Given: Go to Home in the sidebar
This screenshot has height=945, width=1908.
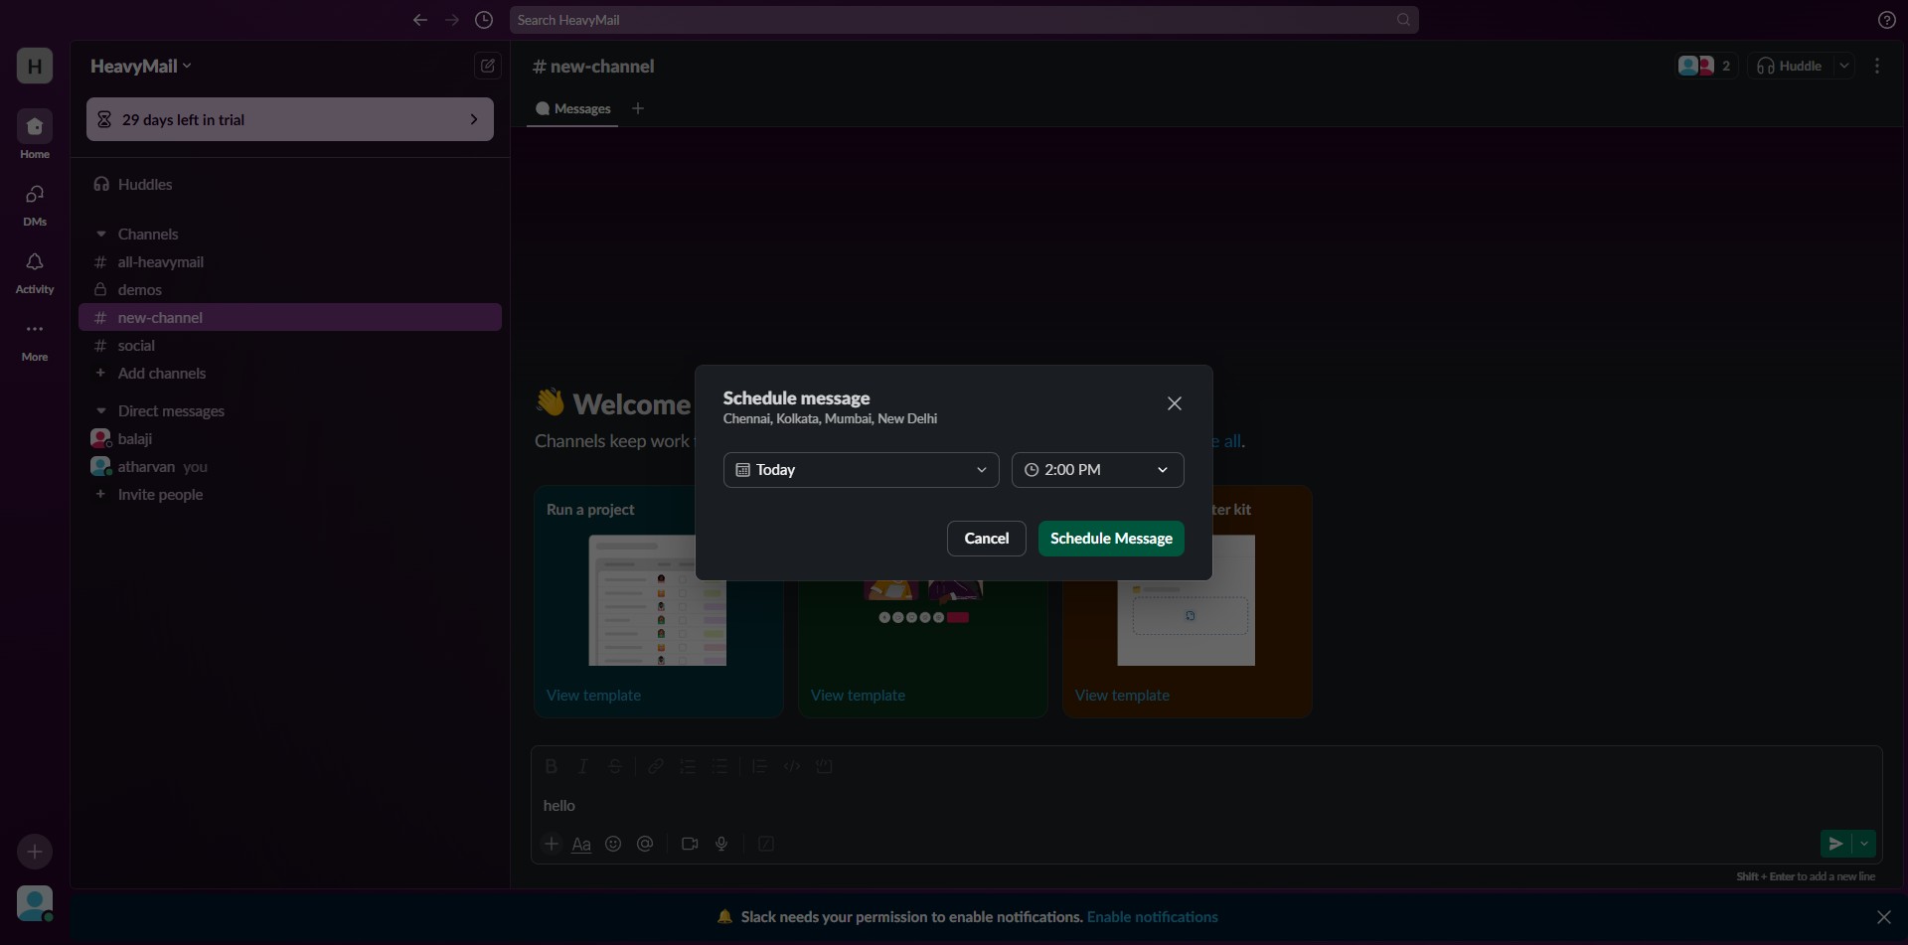Looking at the screenshot, I should point(35,135).
